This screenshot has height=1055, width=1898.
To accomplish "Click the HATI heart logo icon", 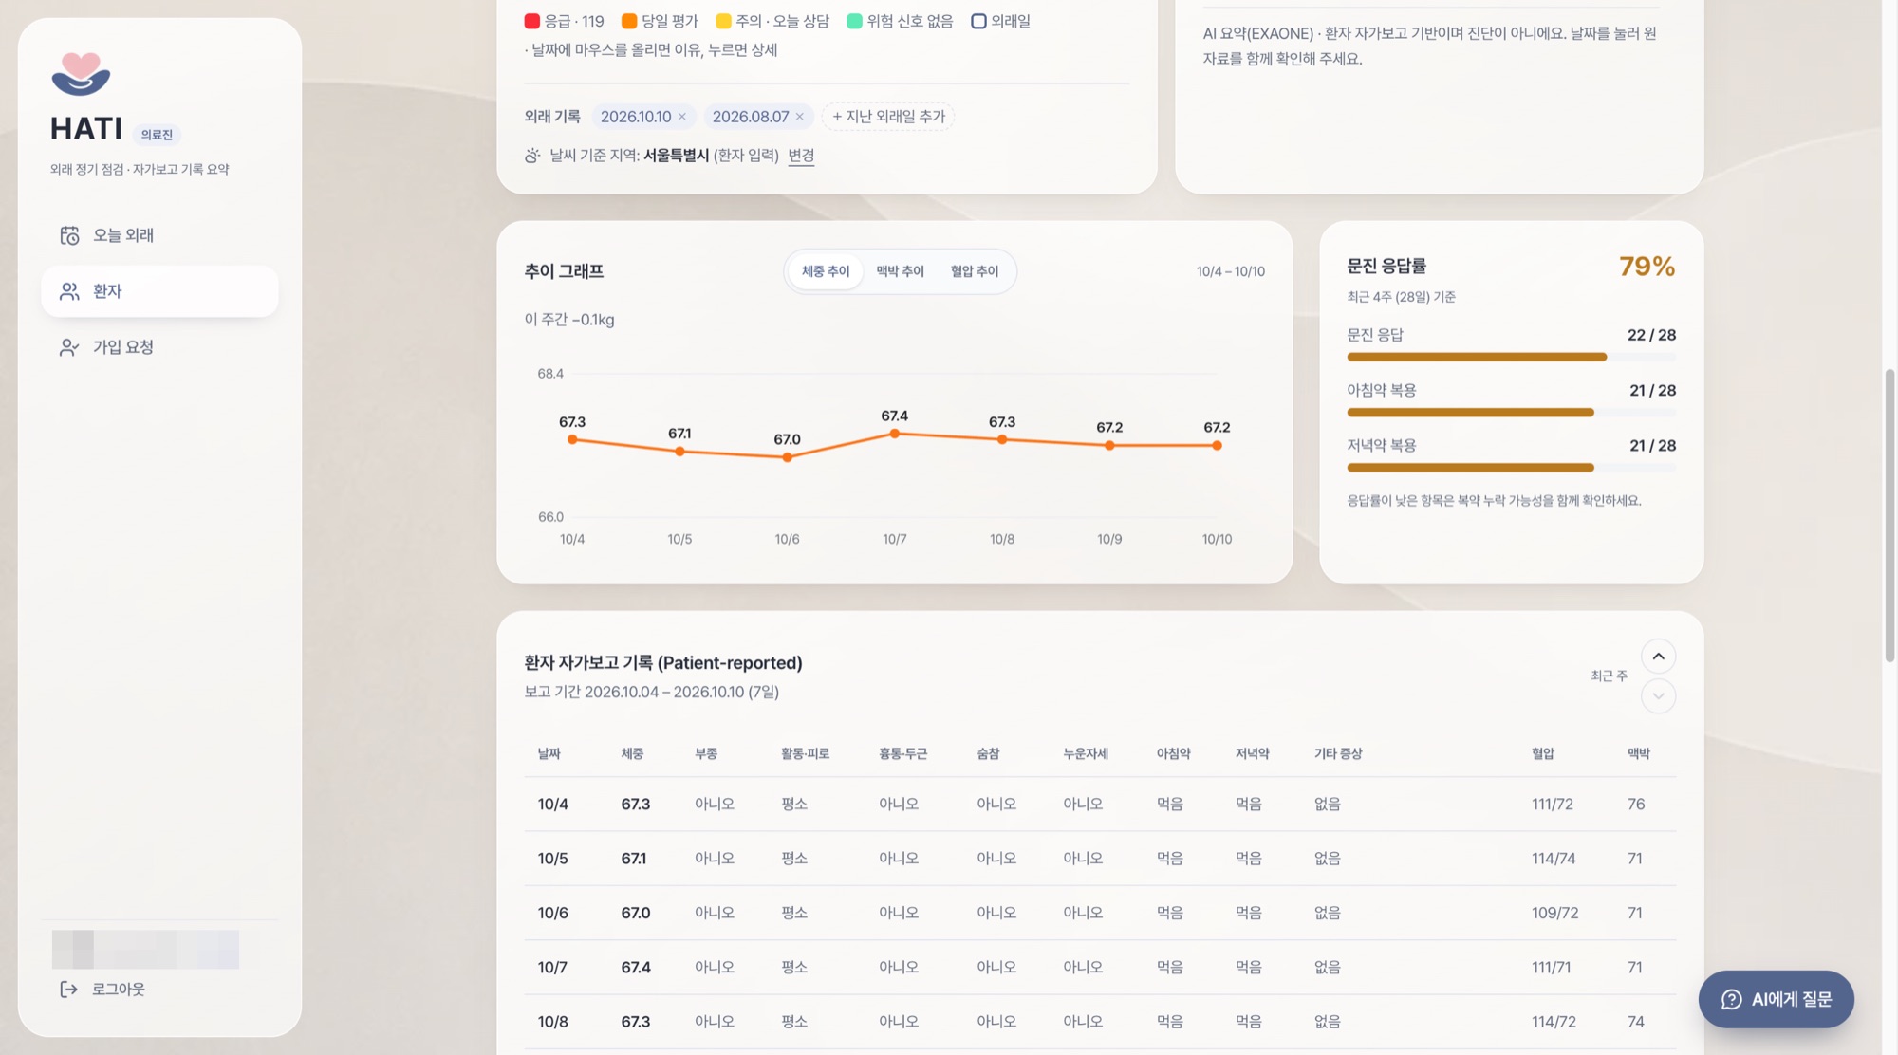I will tap(81, 74).
